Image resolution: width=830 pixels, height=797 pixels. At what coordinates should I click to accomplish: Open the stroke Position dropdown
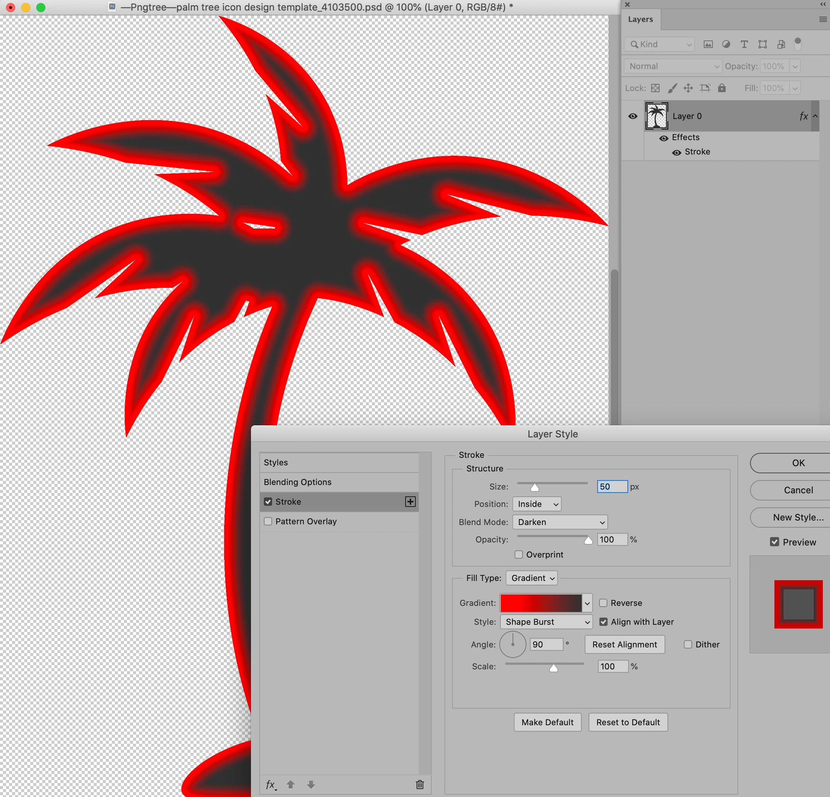click(537, 504)
